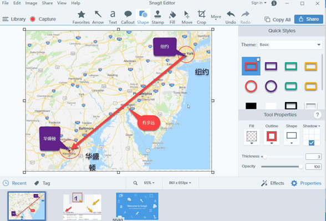Choose the purple rectangle quick style

click(x=271, y=66)
